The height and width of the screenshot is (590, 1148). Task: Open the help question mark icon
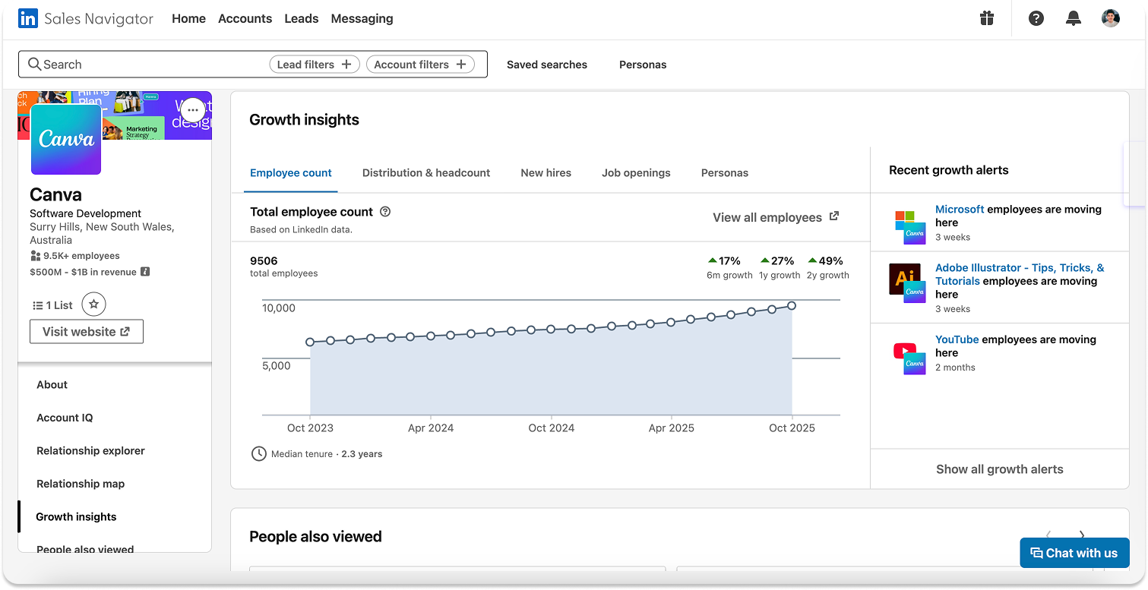(1036, 18)
